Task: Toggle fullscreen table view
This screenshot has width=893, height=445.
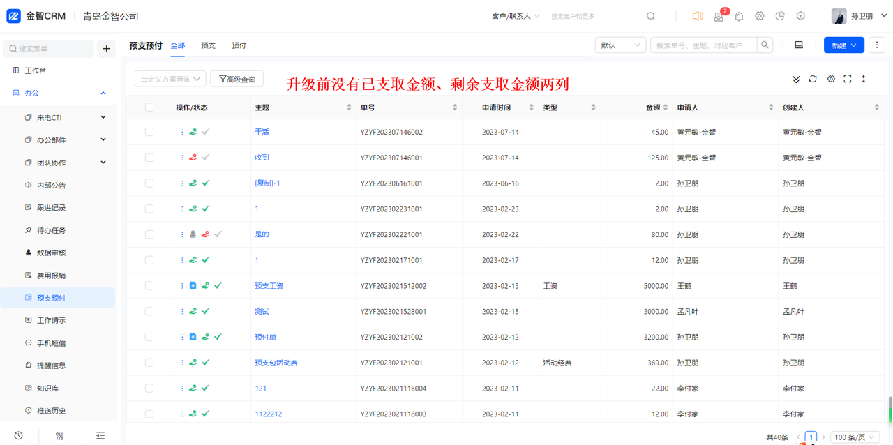Action: point(848,80)
